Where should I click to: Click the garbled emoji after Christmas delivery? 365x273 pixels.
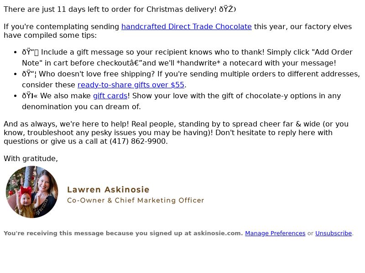pos(227,10)
